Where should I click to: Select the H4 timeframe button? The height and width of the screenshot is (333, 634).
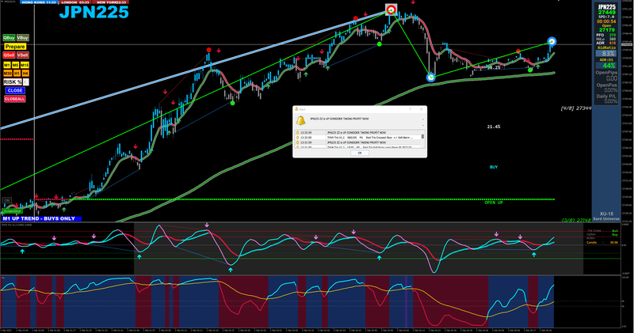point(25,73)
